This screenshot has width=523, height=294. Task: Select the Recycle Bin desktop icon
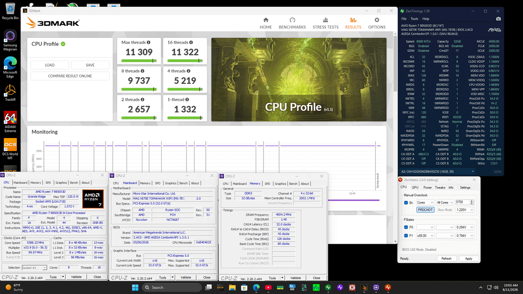10,11
